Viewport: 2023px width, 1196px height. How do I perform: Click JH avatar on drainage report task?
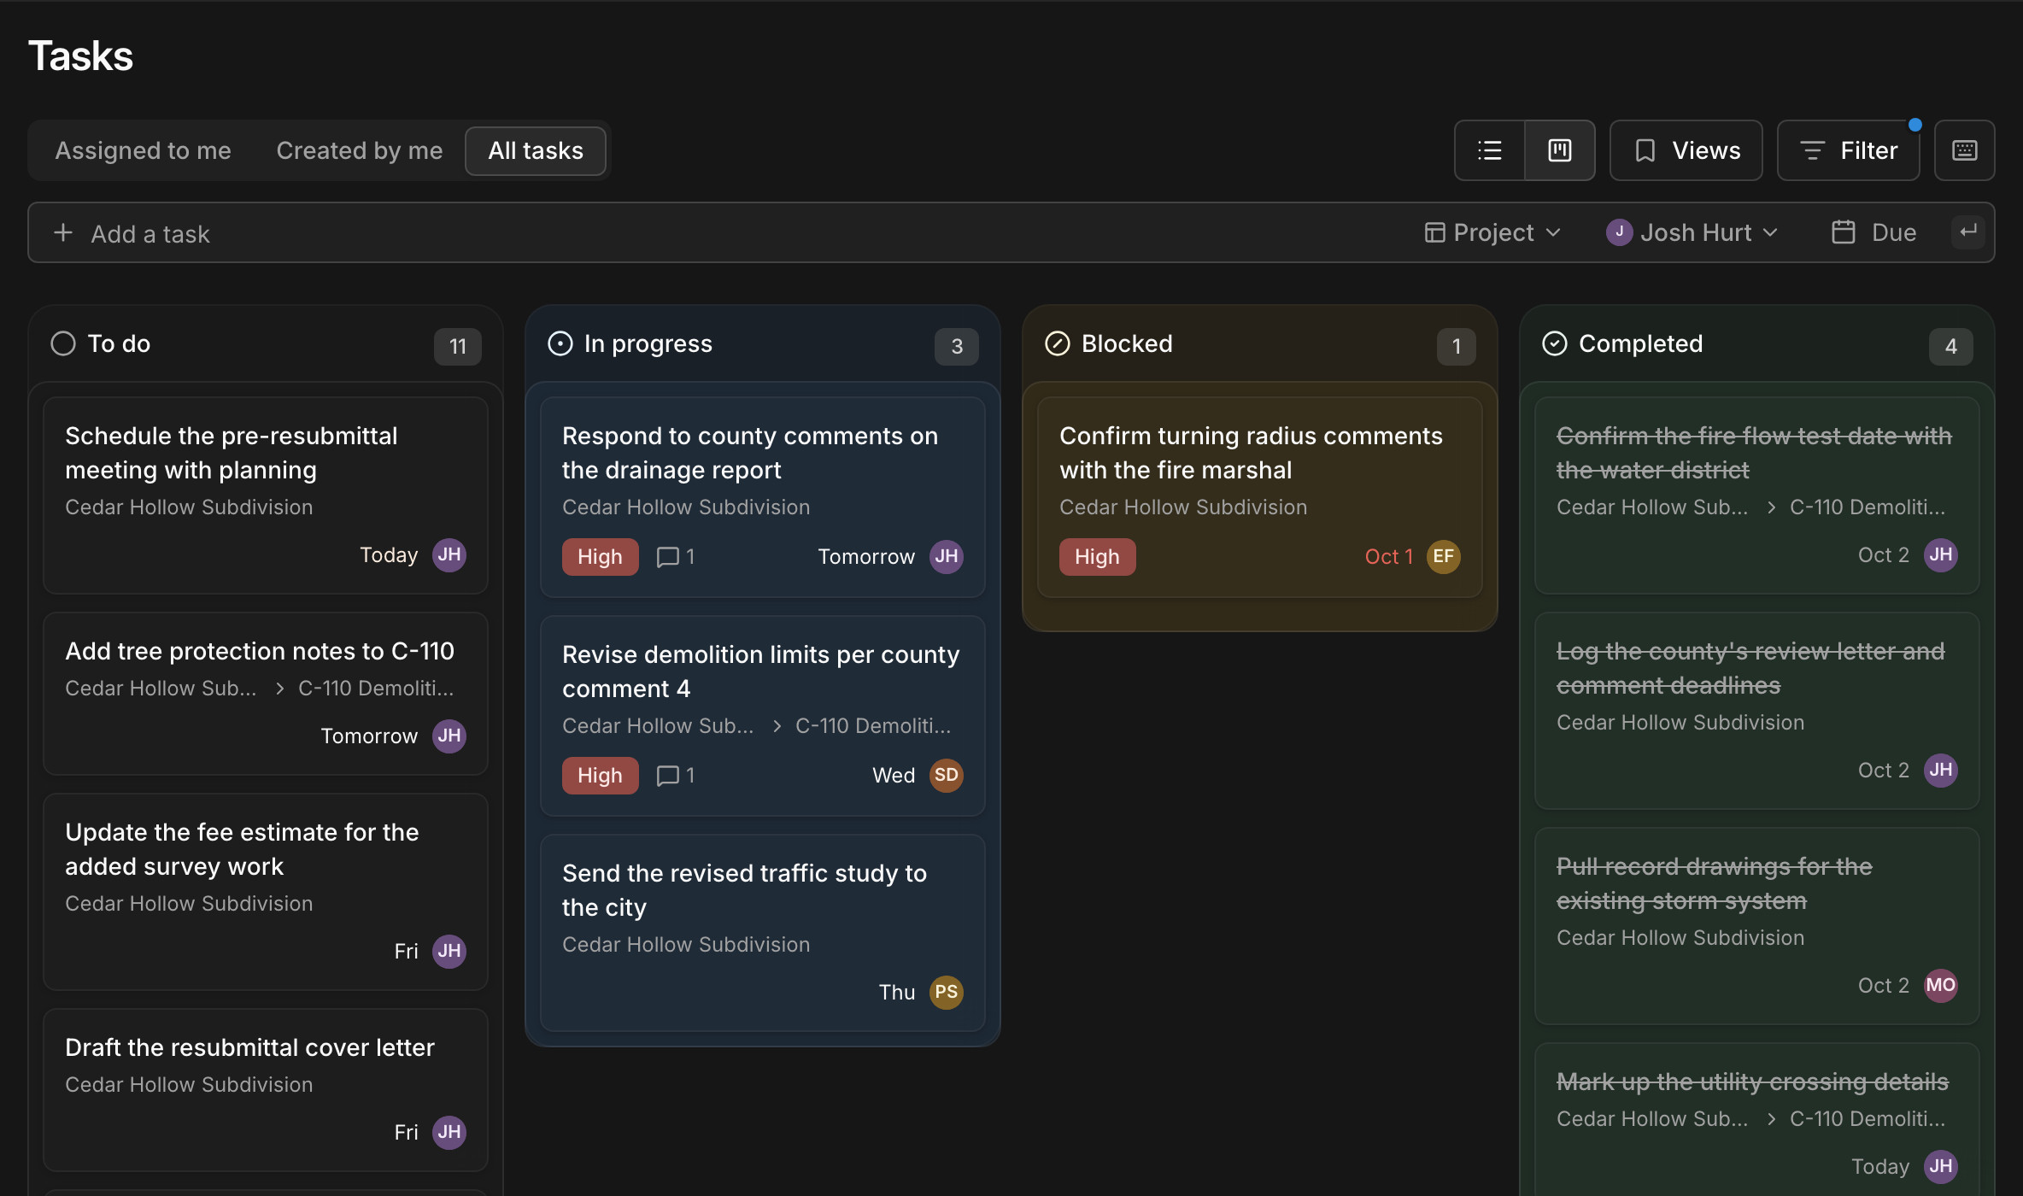[x=947, y=557]
